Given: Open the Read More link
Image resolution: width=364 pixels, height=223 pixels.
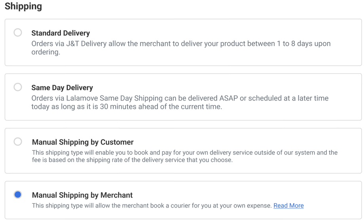Looking at the screenshot, I should coord(288,206).
